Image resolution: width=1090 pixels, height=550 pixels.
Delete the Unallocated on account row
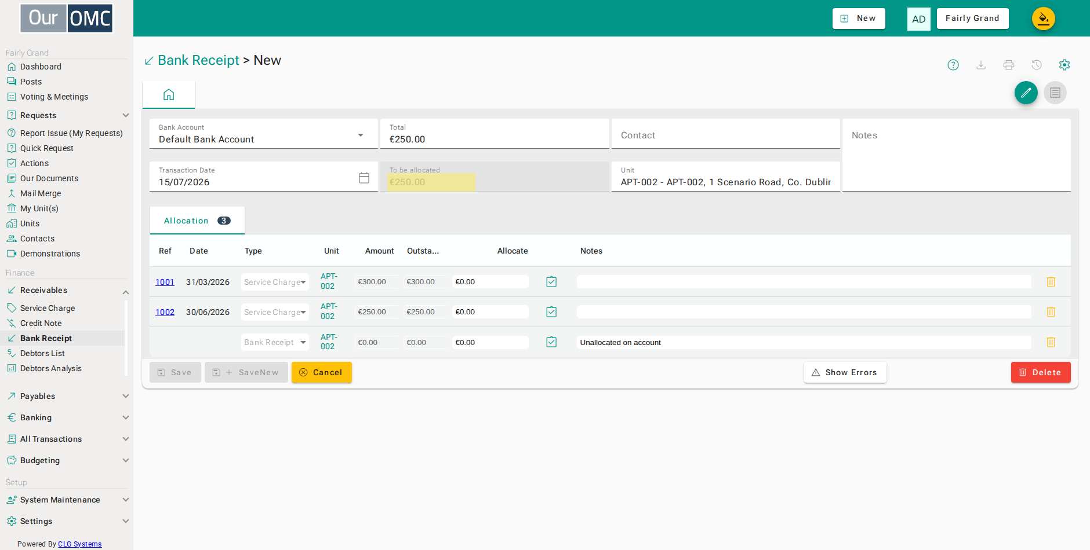click(x=1051, y=342)
